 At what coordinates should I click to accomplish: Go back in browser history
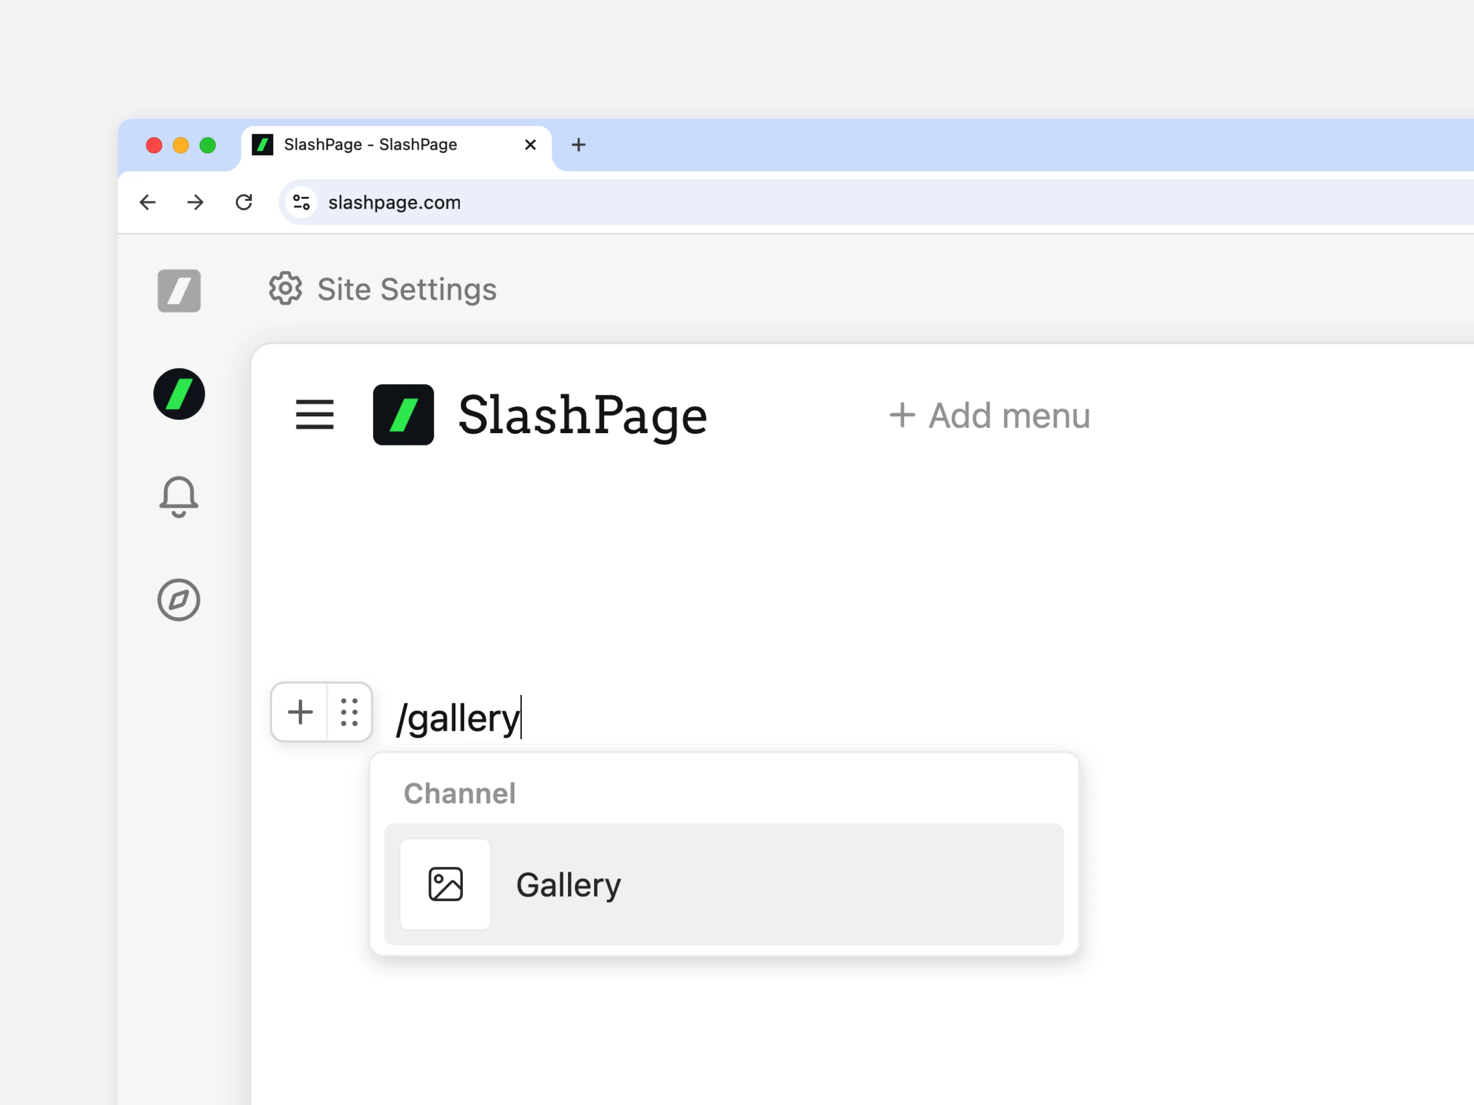click(147, 202)
